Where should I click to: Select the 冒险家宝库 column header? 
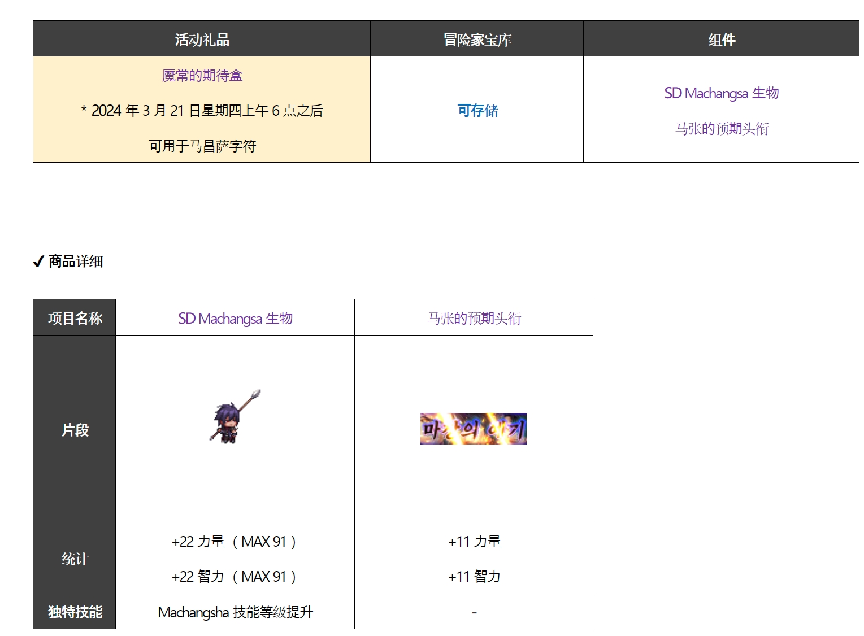477,39
